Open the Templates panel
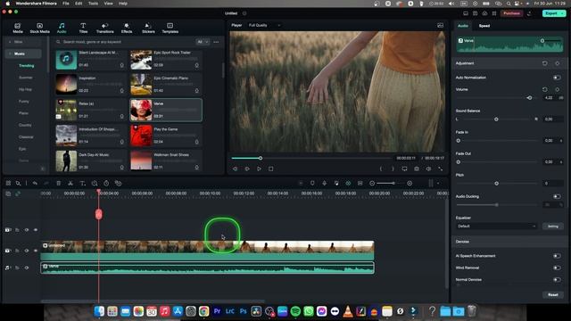This screenshot has height=321, width=571. [x=170, y=28]
